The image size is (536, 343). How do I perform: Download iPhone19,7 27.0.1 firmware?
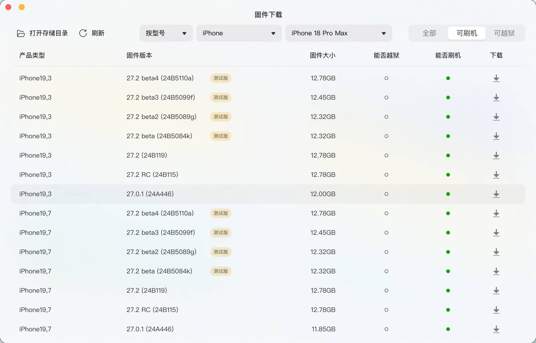[x=496, y=329]
